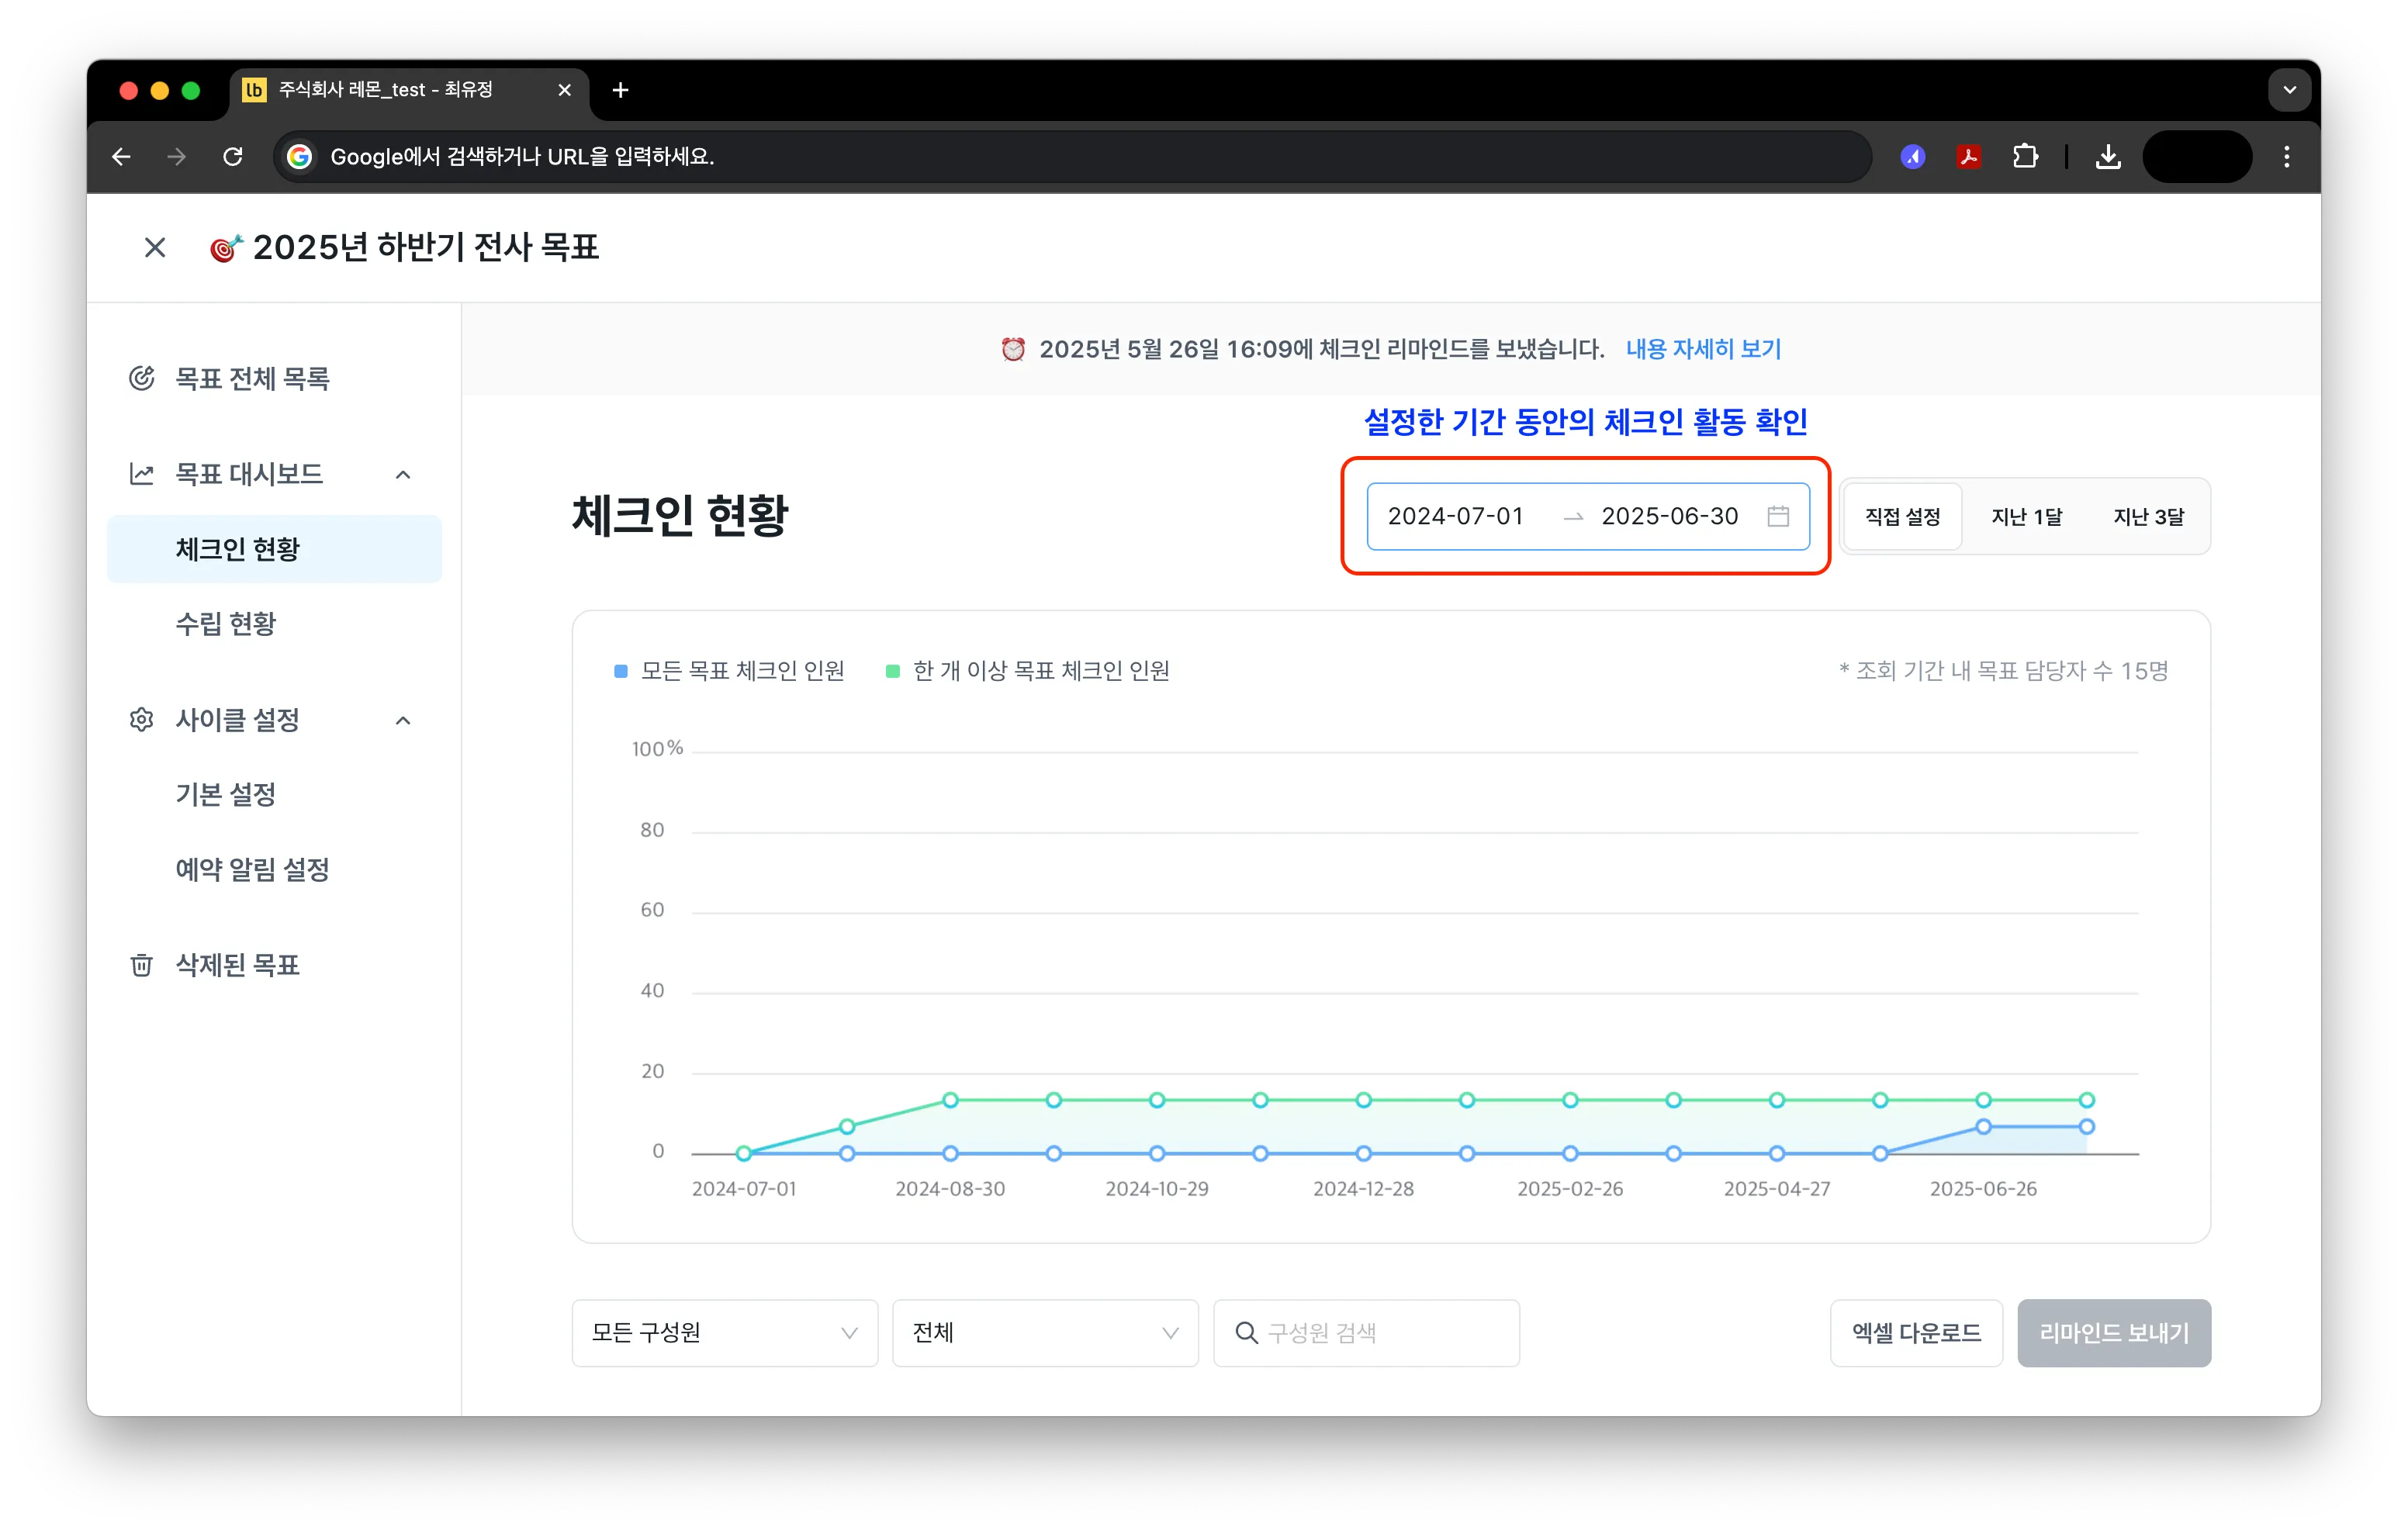The image size is (2408, 1531).
Task: Close the 2025년 하반기 전사 목표 panel
Action: (x=155, y=247)
